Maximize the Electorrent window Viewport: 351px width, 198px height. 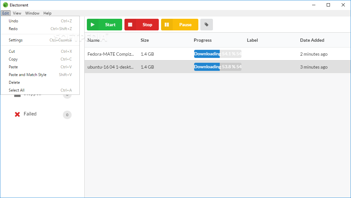pos(328,5)
